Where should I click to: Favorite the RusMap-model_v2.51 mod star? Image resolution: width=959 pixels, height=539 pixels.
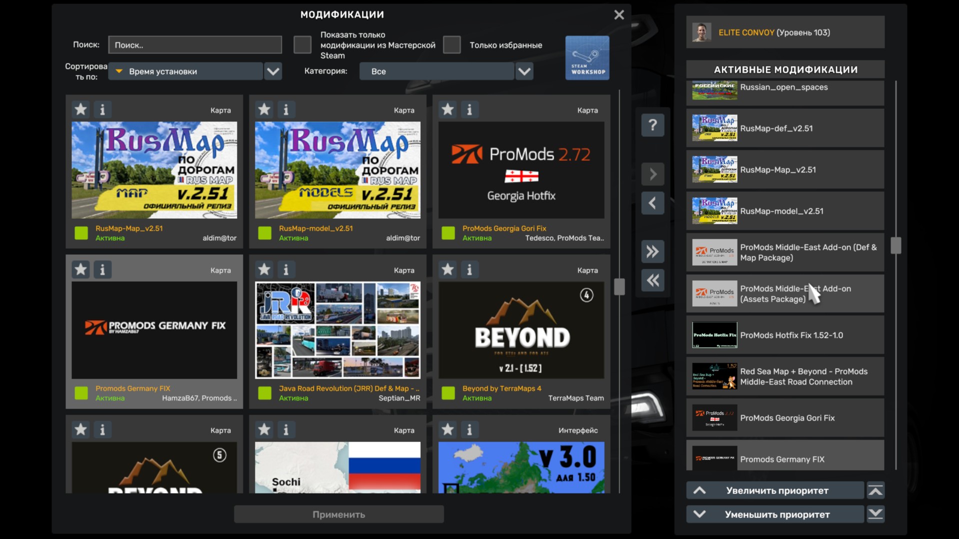click(264, 109)
